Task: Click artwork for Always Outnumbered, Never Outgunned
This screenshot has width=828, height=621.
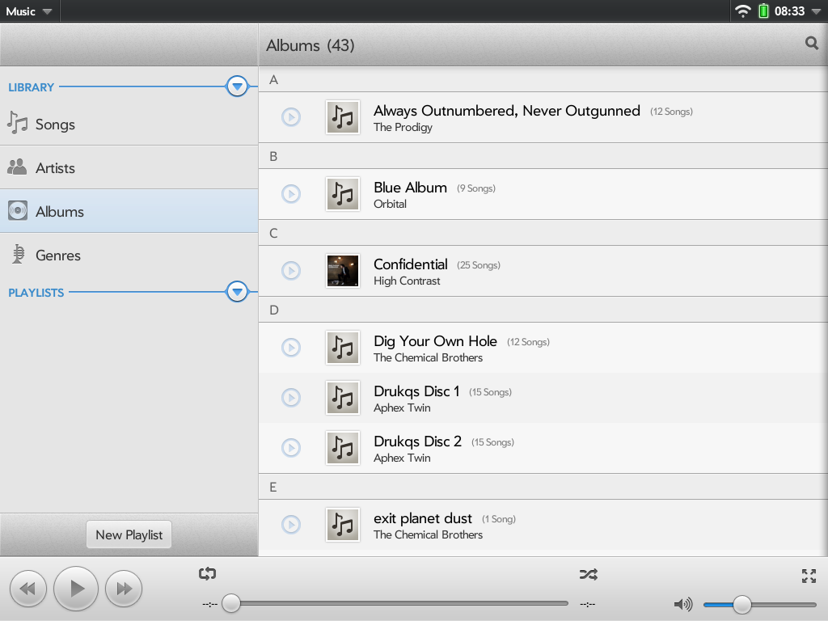Action: click(343, 117)
